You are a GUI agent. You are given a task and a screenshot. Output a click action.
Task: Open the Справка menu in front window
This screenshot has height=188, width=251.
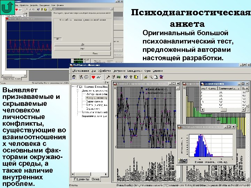pos(158,71)
